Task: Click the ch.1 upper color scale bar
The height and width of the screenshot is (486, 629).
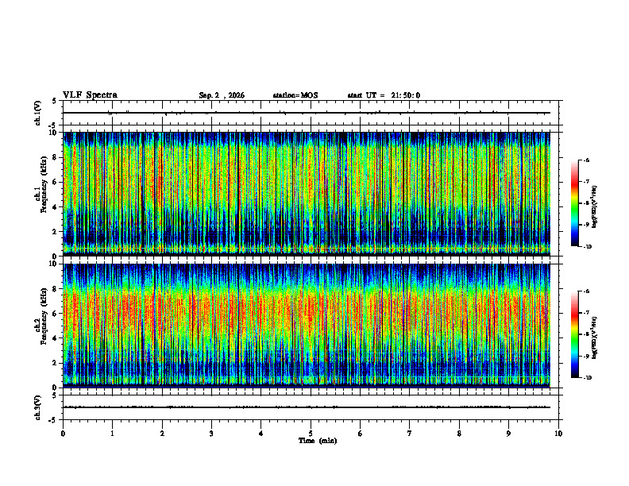Action: coord(574,203)
